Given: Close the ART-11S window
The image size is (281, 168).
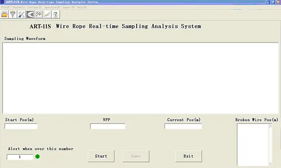Looking at the screenshot, I should (278, 2).
